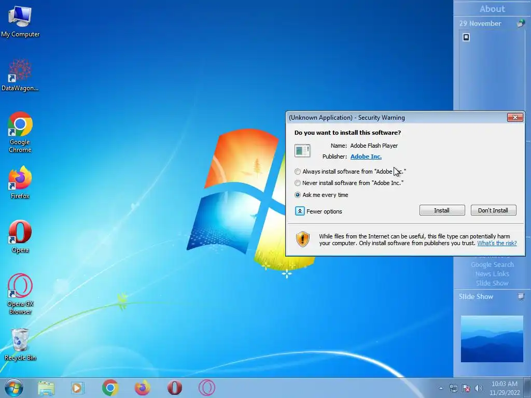Viewport: 531px width, 398px height.
Task: Launch Opera from the taskbar
Action: pyautogui.click(x=174, y=388)
